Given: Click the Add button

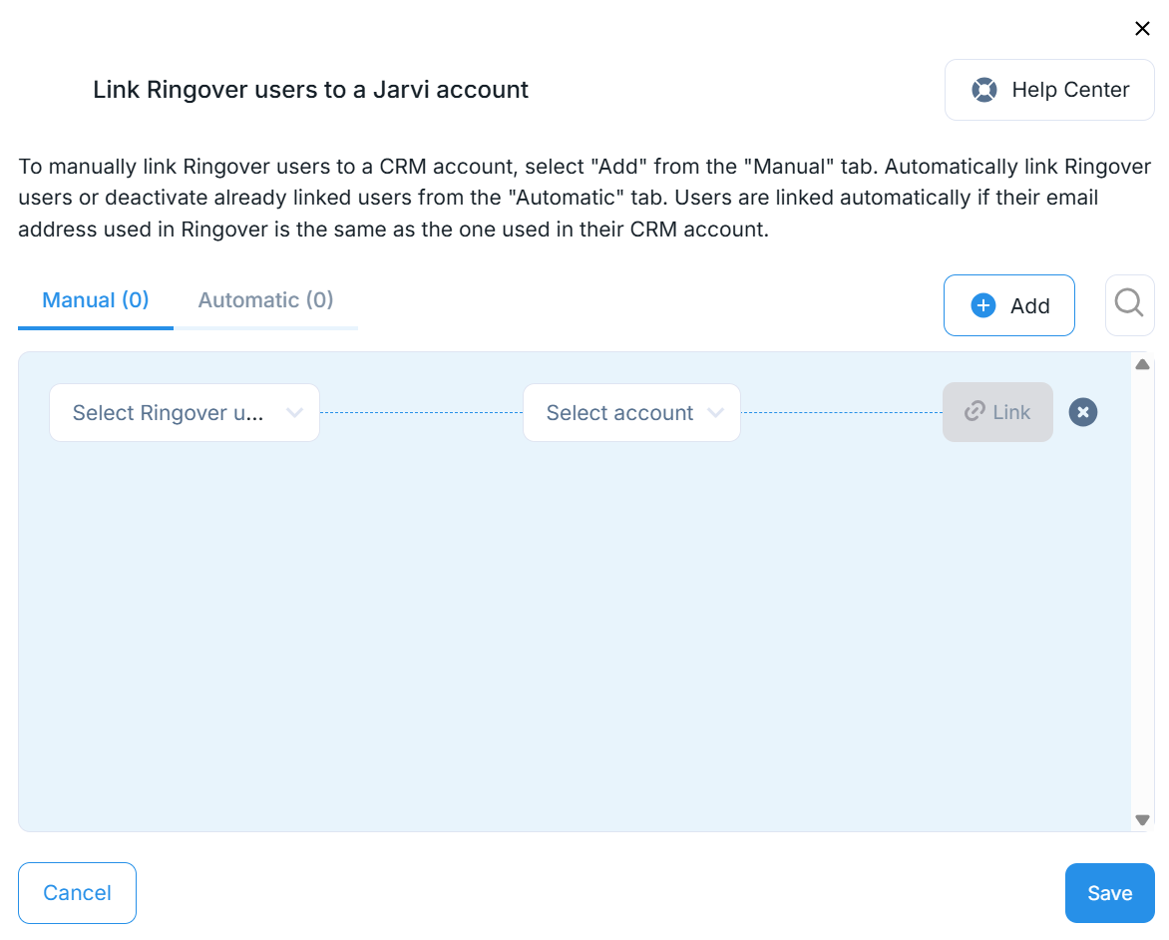Looking at the screenshot, I should point(1008,305).
